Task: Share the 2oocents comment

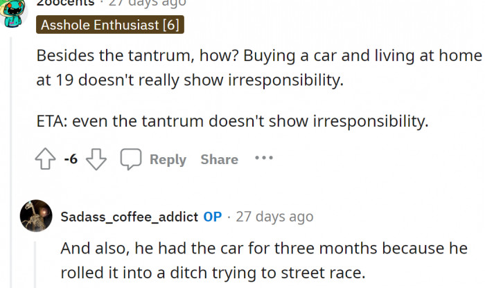Action: coord(219,159)
